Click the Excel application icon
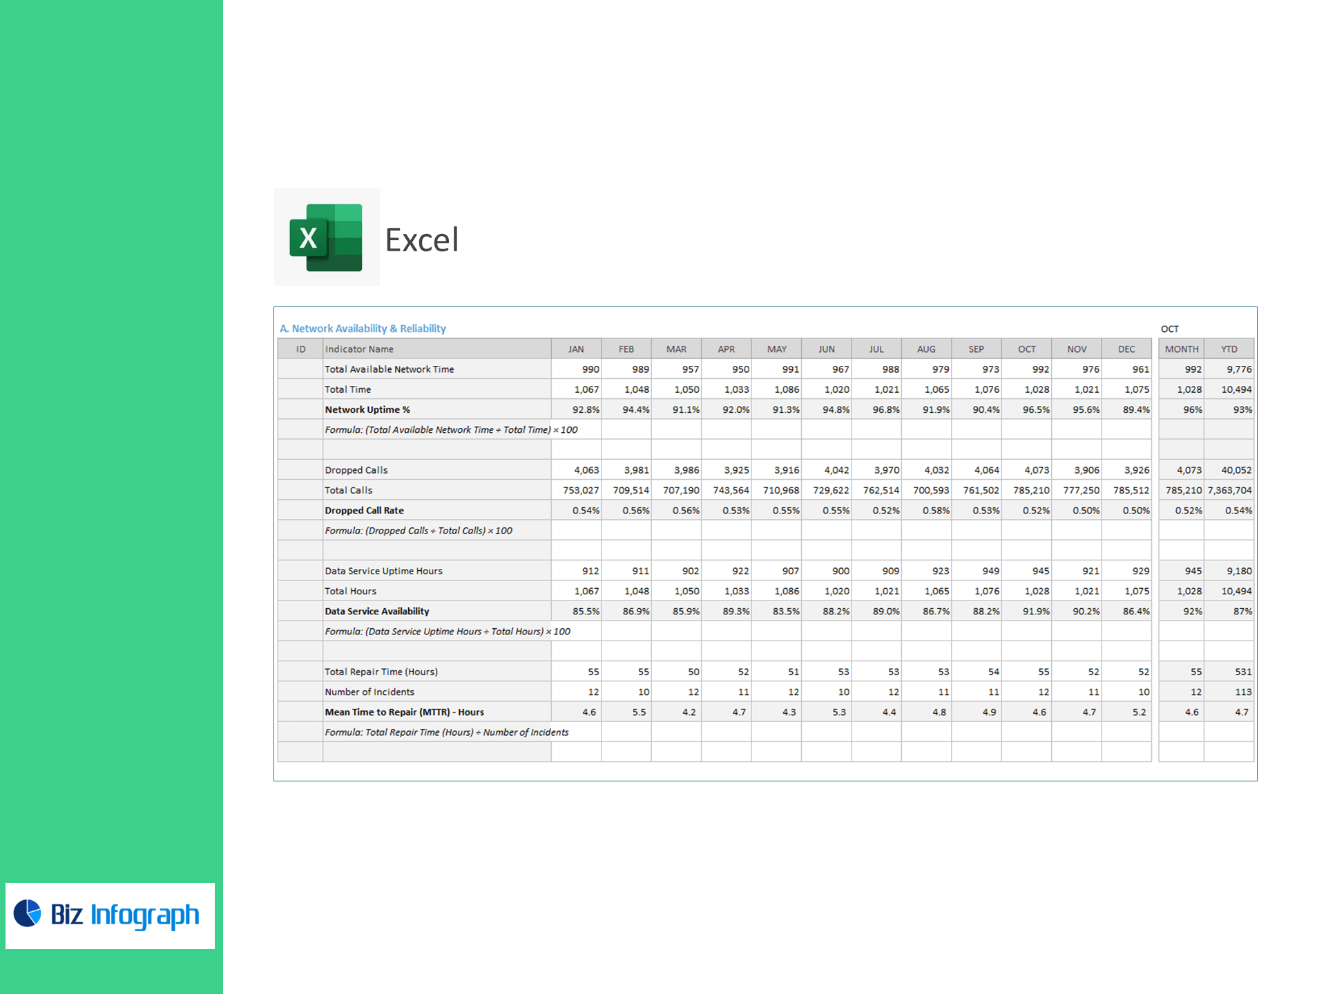The height and width of the screenshot is (994, 1326). tap(327, 237)
